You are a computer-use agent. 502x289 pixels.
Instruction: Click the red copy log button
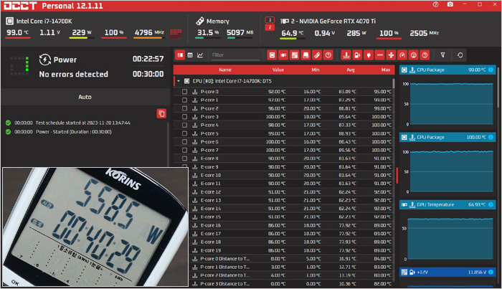[161, 113]
